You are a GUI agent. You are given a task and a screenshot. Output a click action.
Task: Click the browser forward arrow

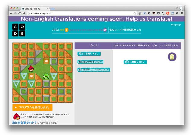pos(15,13)
